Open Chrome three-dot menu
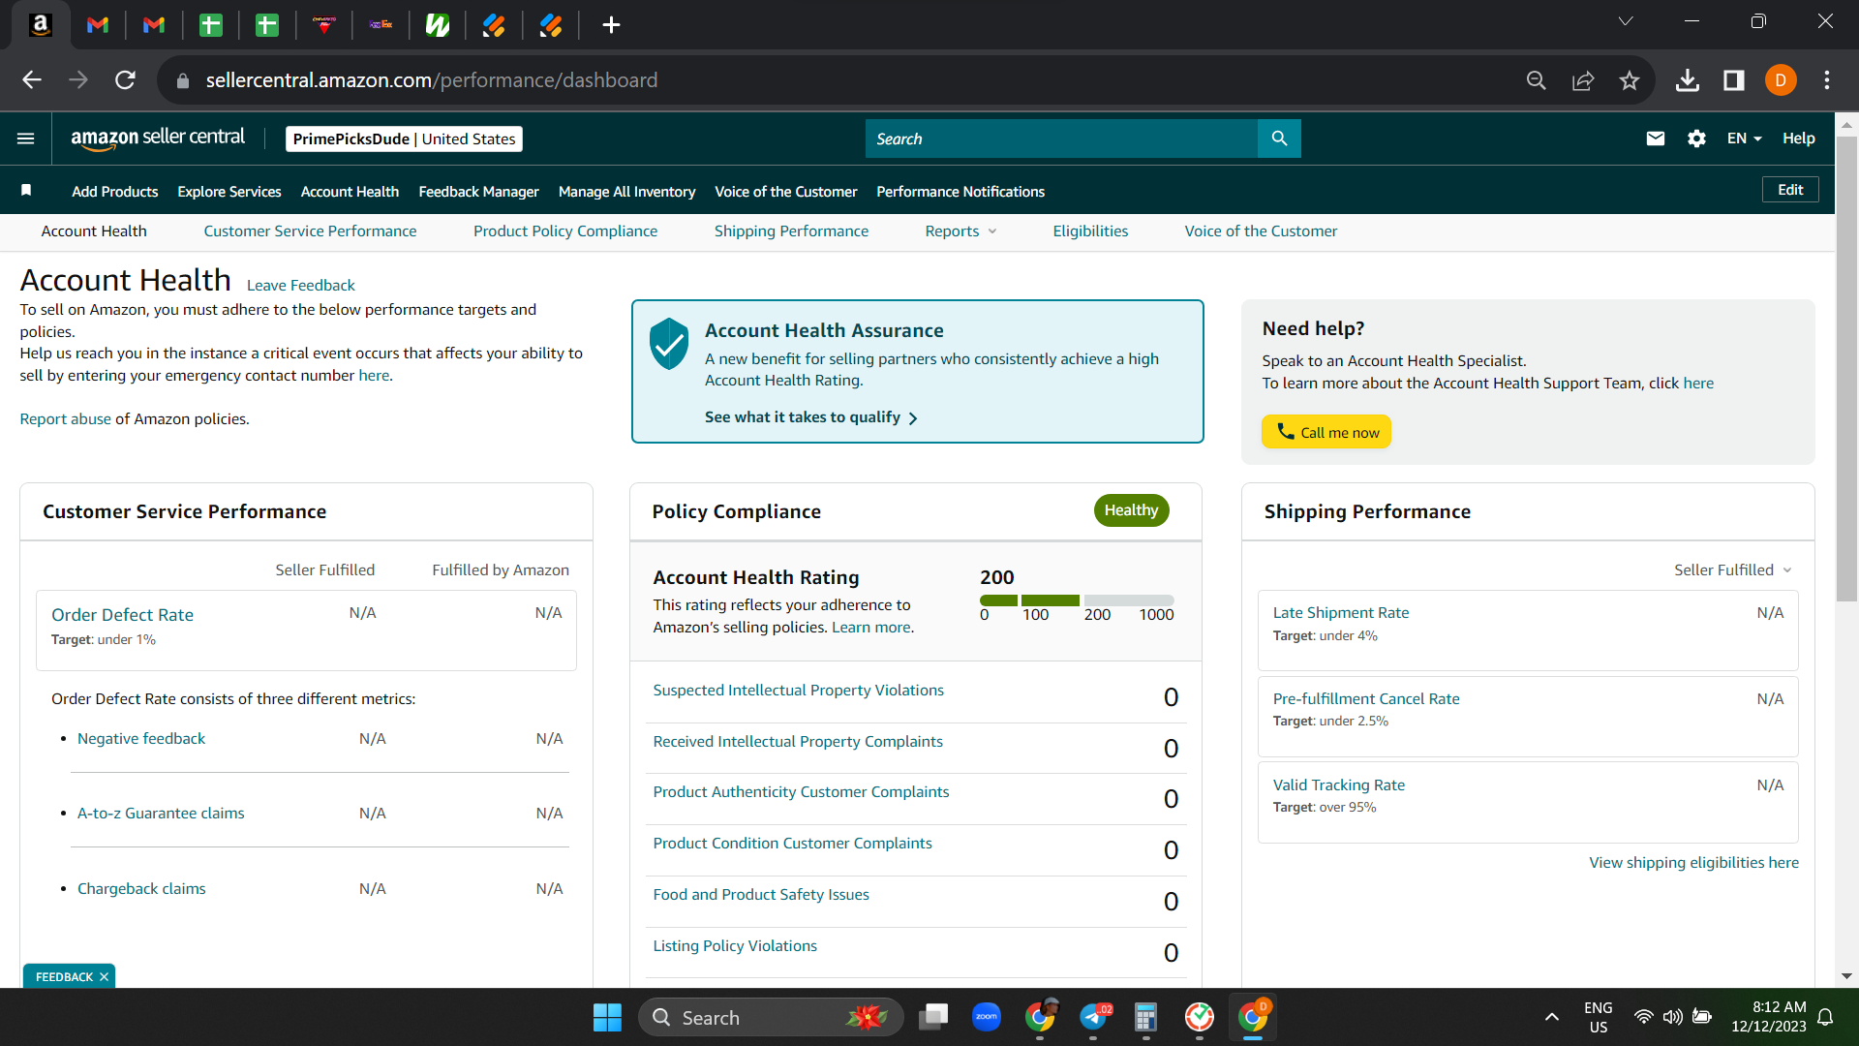 click(x=1827, y=80)
